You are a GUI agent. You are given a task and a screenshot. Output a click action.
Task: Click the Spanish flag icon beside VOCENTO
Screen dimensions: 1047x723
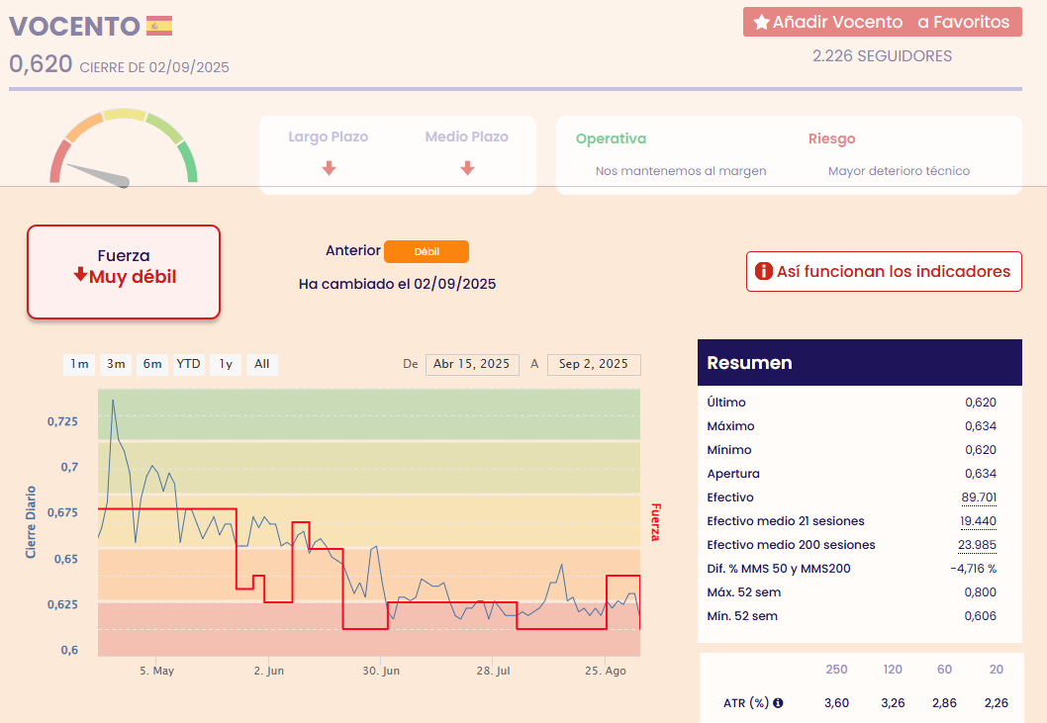(x=159, y=26)
